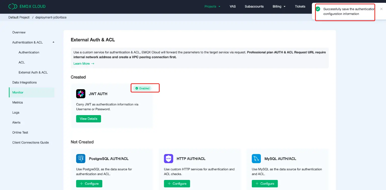Click the Enabled status badge
Image resolution: width=386 pixels, height=190 pixels.
pyautogui.click(x=142, y=88)
